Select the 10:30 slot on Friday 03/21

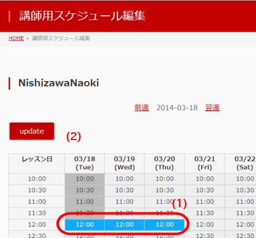click(x=205, y=190)
